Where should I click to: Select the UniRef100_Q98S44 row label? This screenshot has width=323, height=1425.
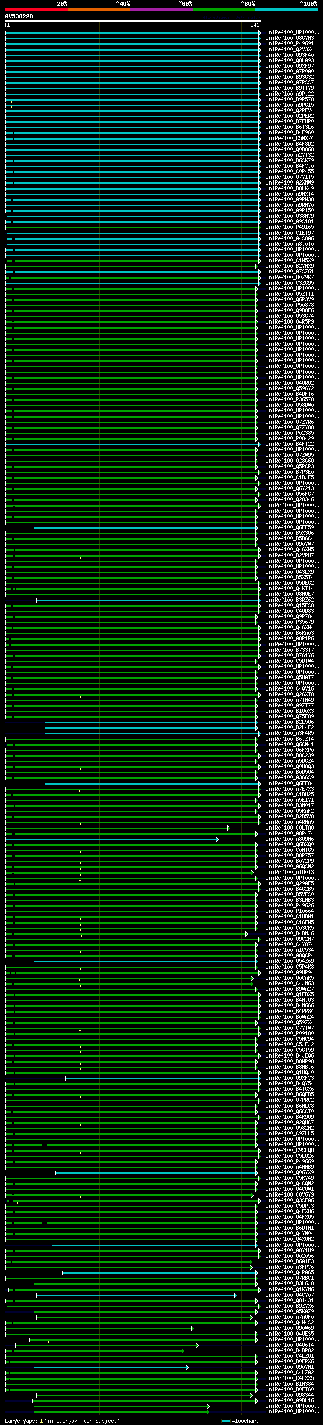tap(290, 1395)
